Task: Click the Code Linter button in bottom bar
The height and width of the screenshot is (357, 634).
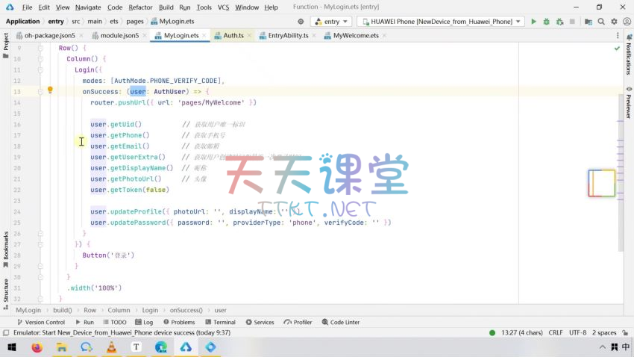Action: coord(341,322)
